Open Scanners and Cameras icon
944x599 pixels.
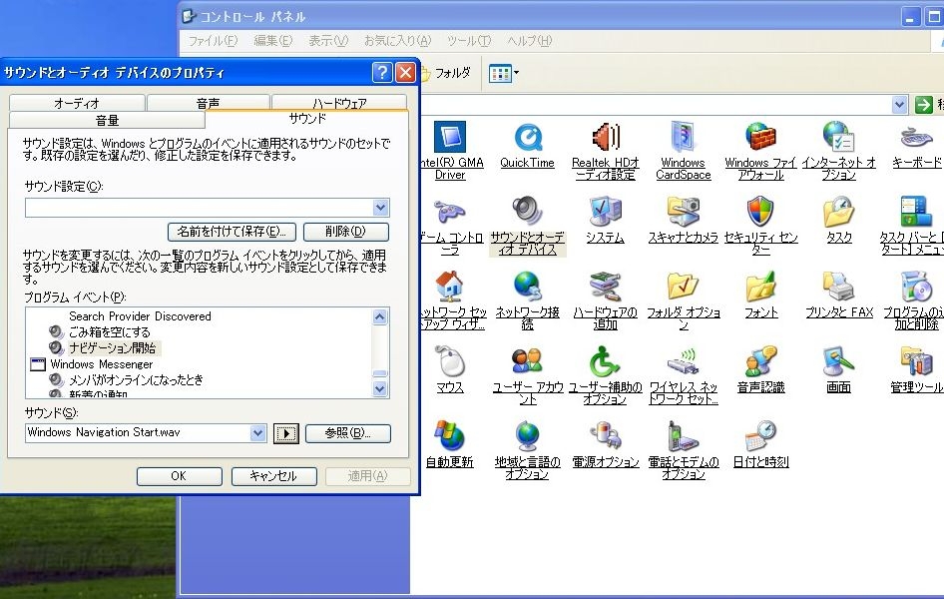point(683,212)
